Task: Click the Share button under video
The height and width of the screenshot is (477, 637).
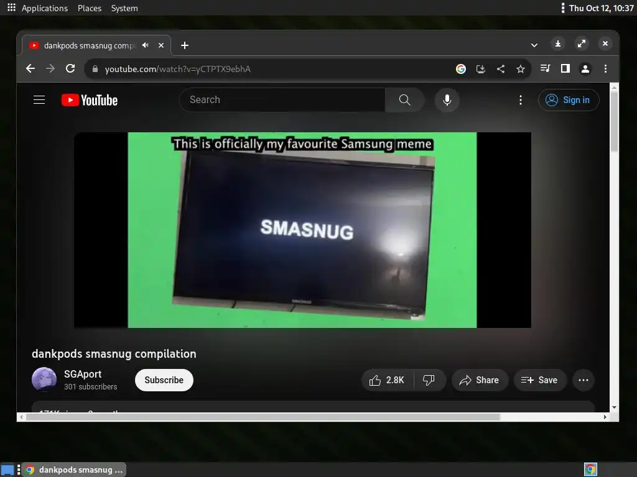Action: pyautogui.click(x=480, y=380)
